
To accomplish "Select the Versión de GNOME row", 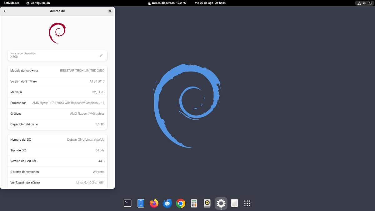I will click(57, 161).
